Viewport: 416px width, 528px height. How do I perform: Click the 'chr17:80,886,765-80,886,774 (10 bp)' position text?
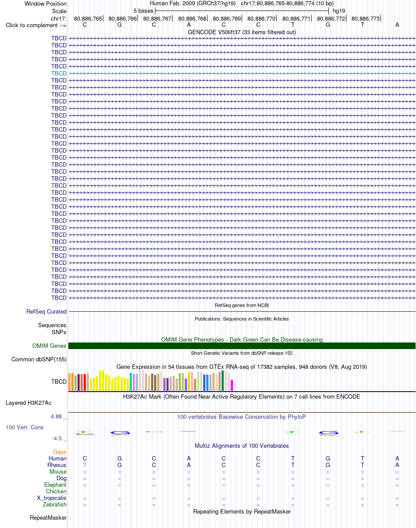tap(287, 4)
